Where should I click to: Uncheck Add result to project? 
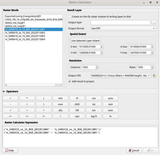coord(70,81)
